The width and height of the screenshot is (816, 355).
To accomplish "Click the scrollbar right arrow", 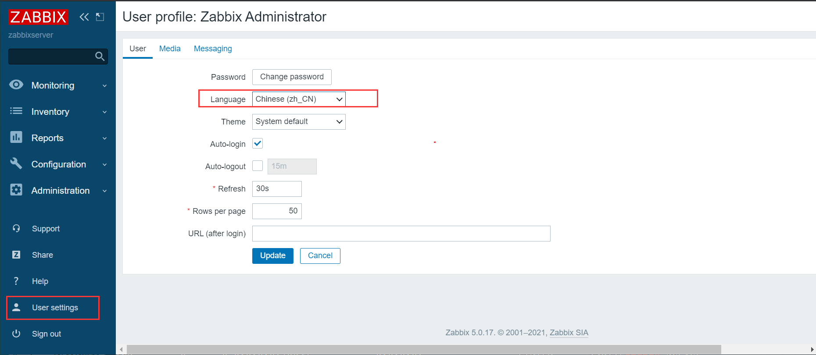I will coord(812,349).
